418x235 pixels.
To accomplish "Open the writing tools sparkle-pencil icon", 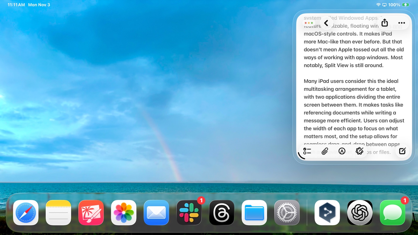I will pos(359,151).
